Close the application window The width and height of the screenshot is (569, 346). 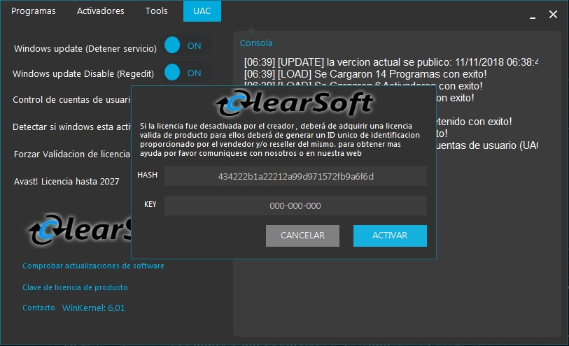(553, 15)
